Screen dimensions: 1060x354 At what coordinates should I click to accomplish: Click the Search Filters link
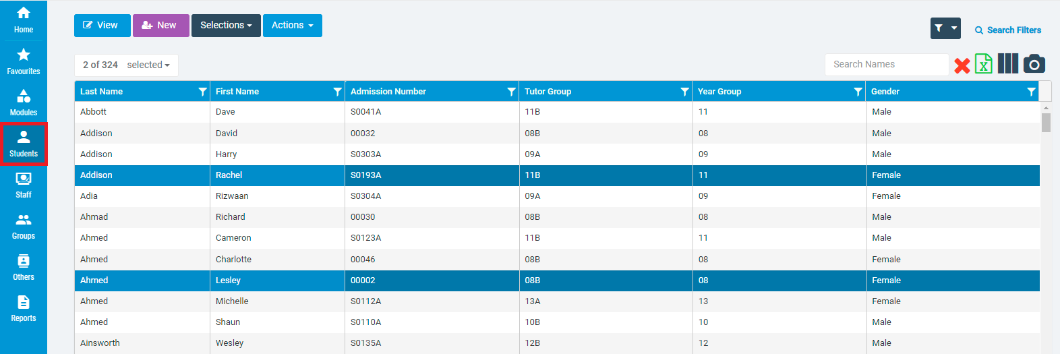pyautogui.click(x=1008, y=30)
